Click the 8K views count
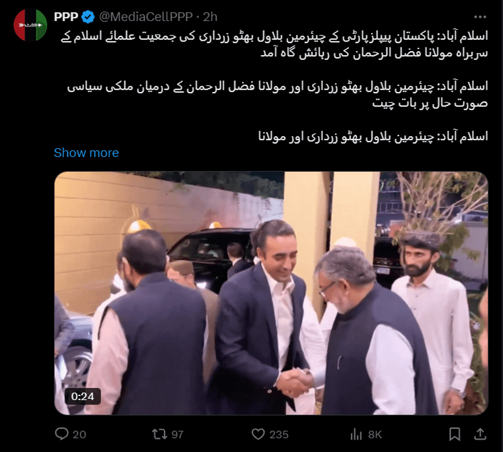 [x=375, y=435]
